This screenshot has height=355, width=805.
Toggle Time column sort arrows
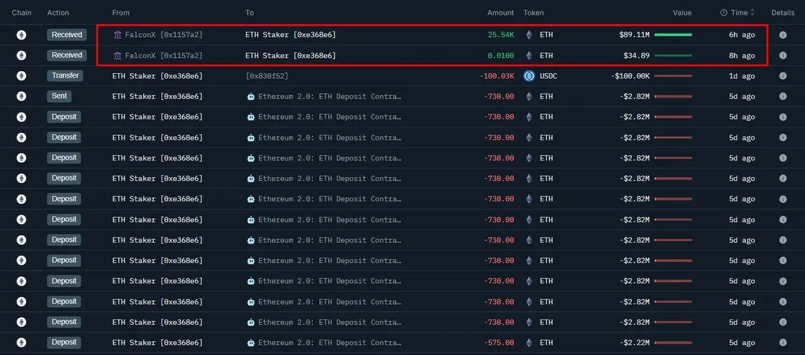coord(752,13)
